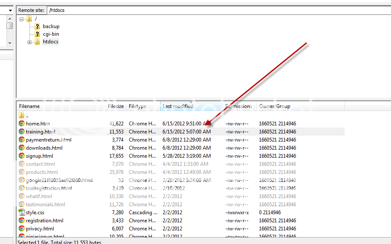Select the whatif.html file name

point(39,196)
